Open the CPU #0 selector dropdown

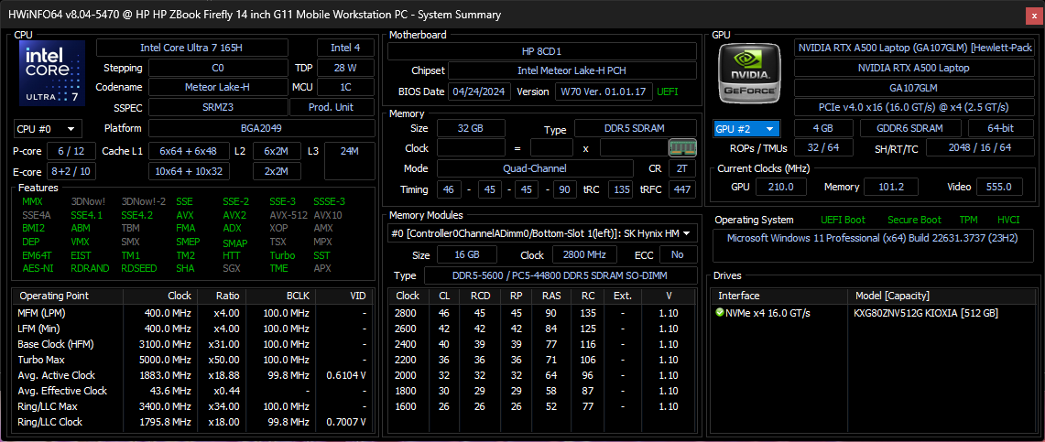(47, 129)
